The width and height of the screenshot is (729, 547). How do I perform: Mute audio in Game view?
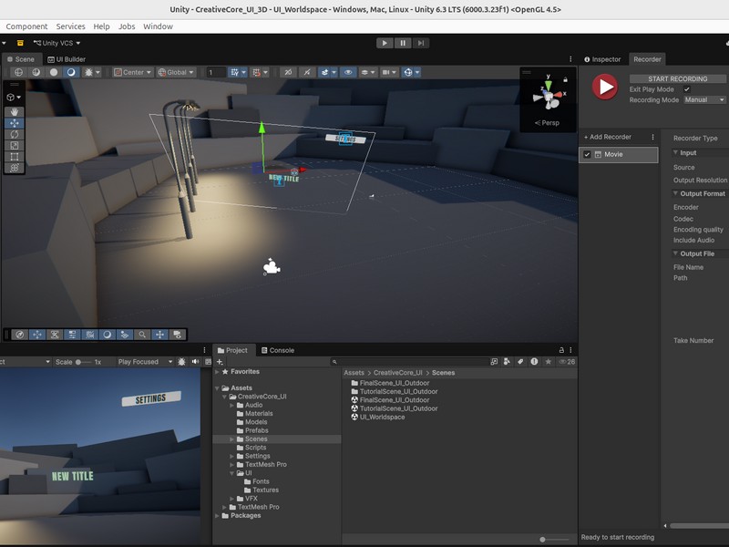click(195, 361)
